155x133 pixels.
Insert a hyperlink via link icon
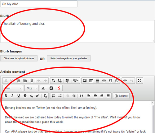tap(125, 80)
